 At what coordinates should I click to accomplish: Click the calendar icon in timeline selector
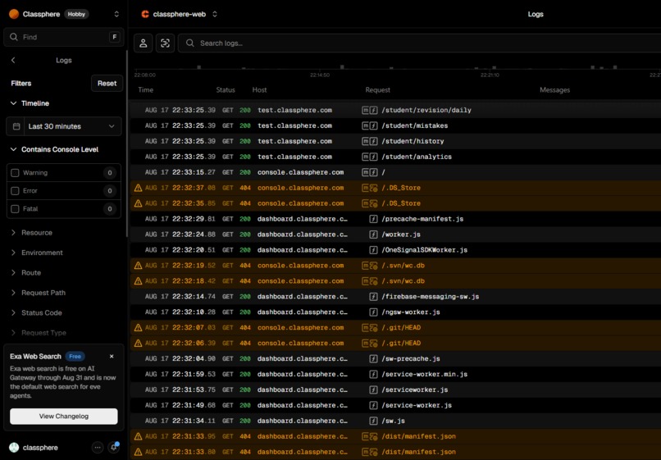16,126
